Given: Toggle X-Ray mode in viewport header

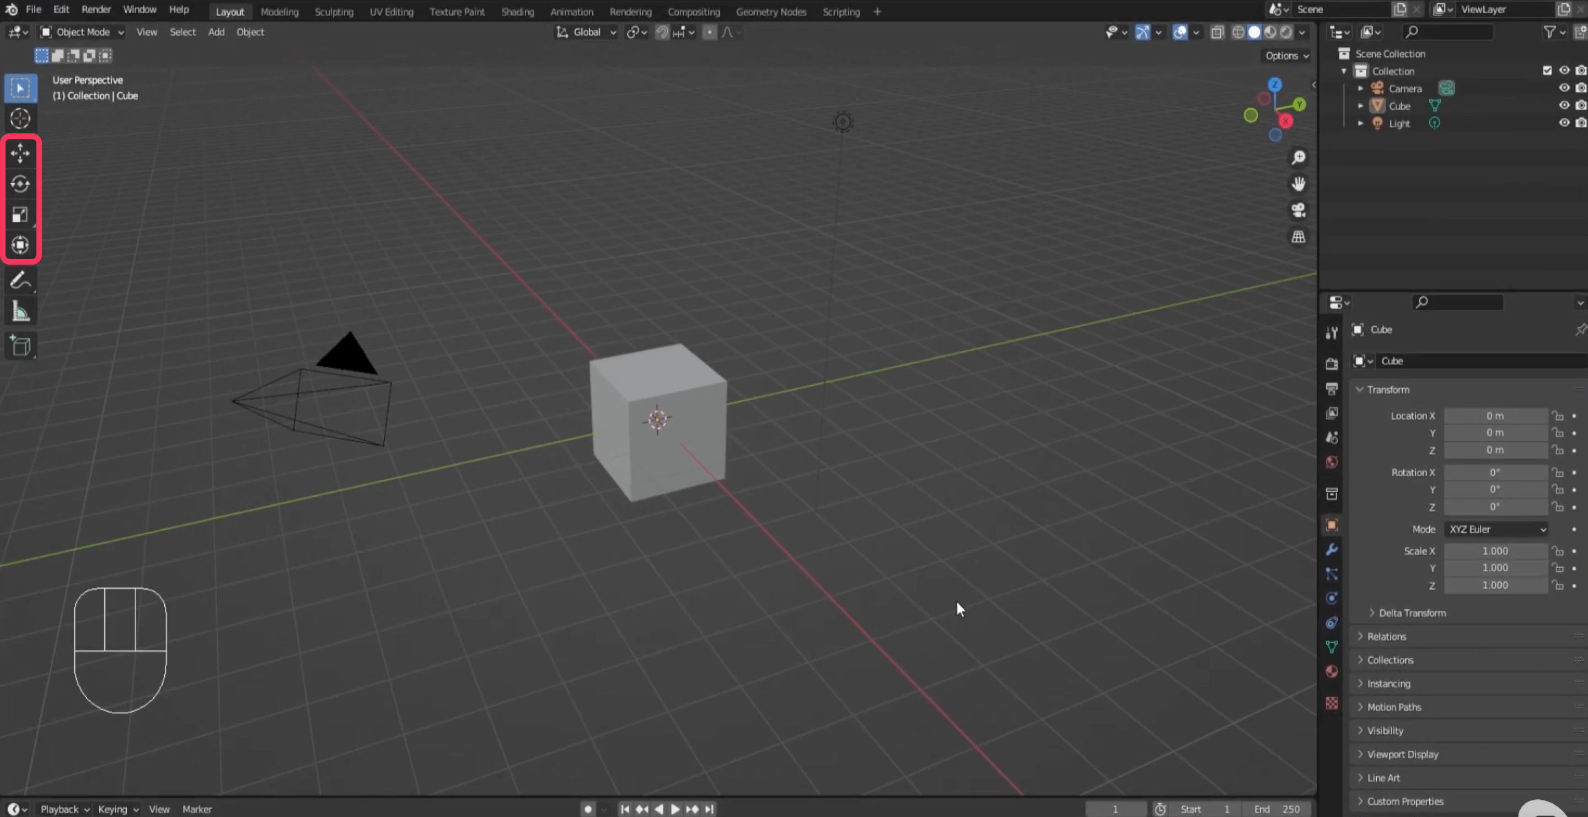Looking at the screenshot, I should pyautogui.click(x=1217, y=32).
